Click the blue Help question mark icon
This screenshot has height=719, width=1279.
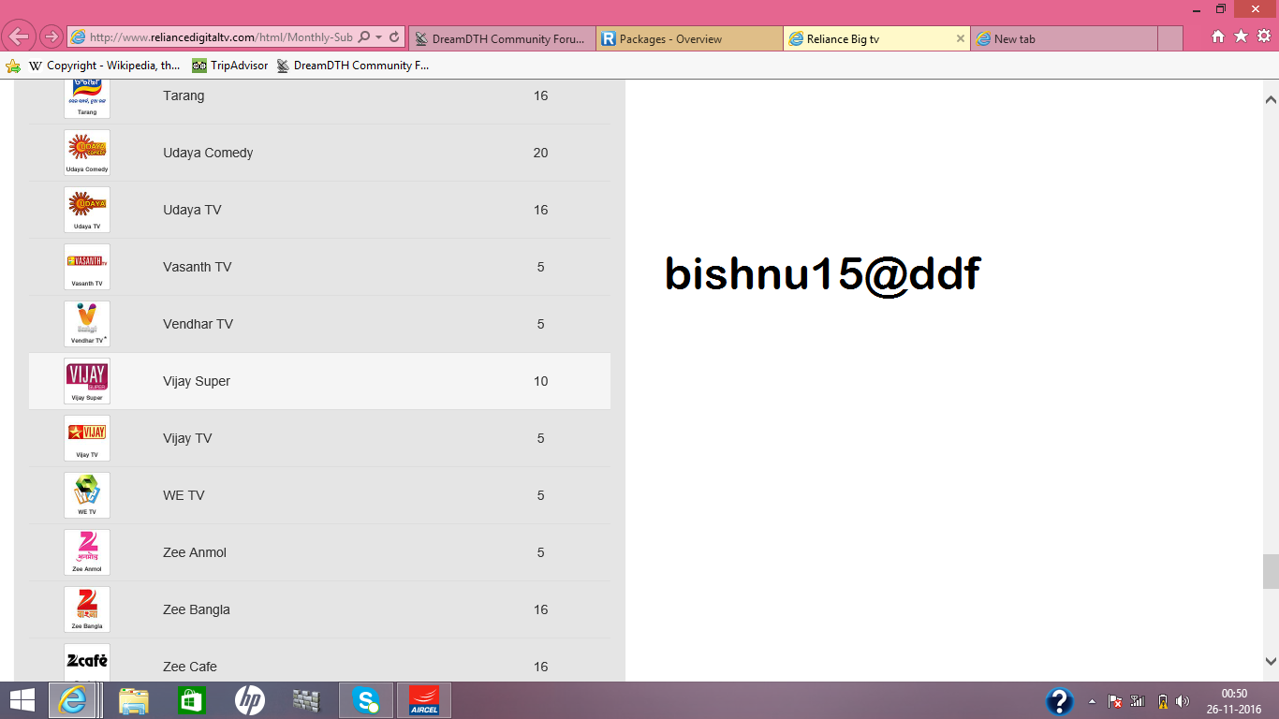point(1059,700)
